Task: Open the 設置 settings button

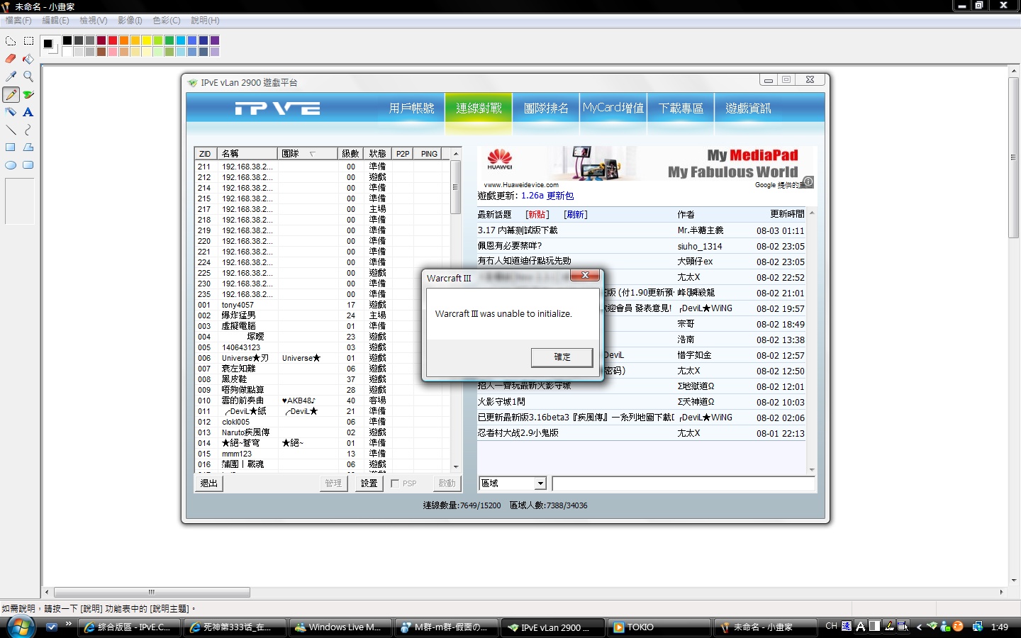Action: (x=369, y=483)
